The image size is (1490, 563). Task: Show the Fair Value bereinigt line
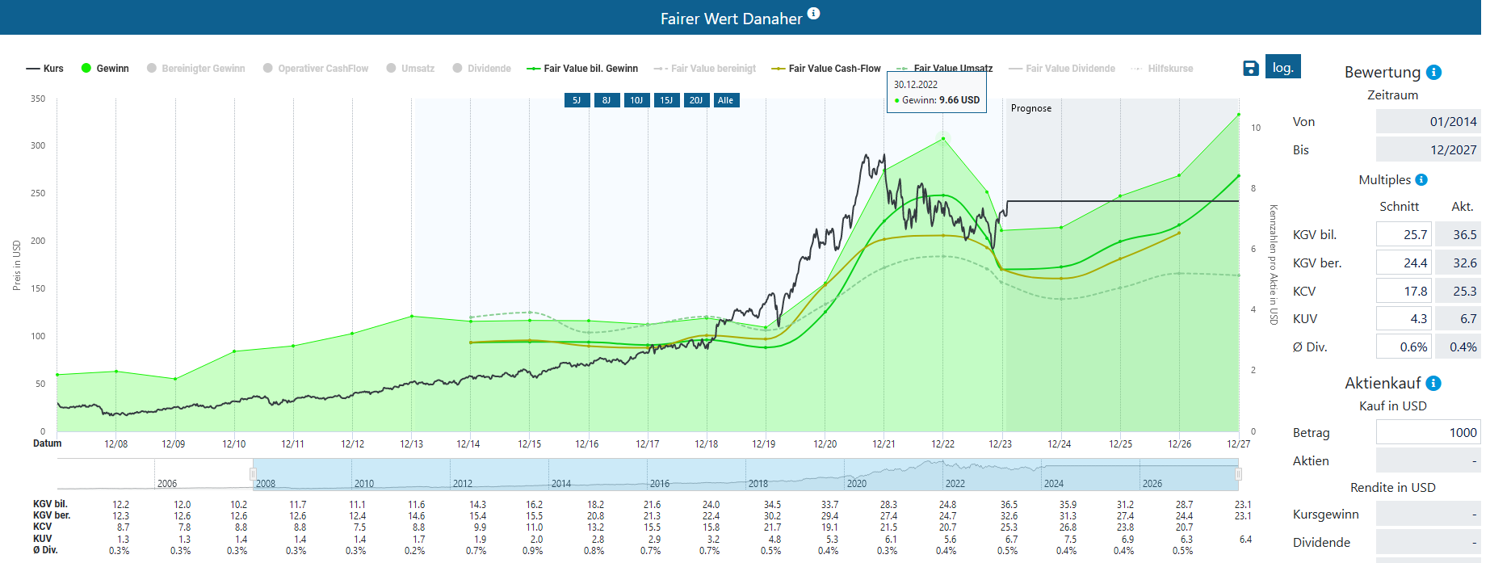[x=705, y=69]
